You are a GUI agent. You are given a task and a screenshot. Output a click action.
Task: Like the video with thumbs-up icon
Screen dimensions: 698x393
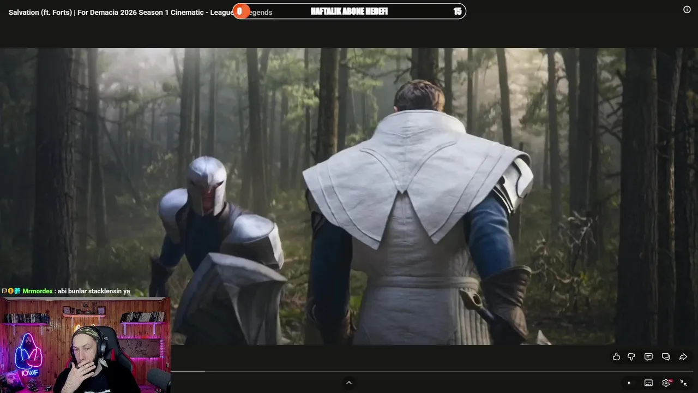616,356
